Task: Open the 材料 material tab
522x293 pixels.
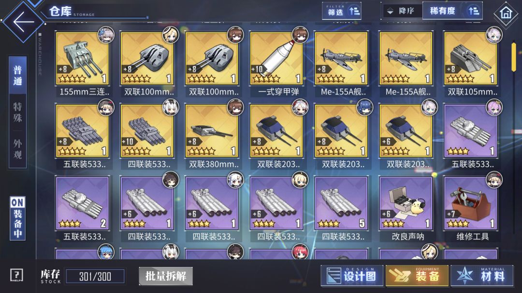Action: (x=482, y=276)
